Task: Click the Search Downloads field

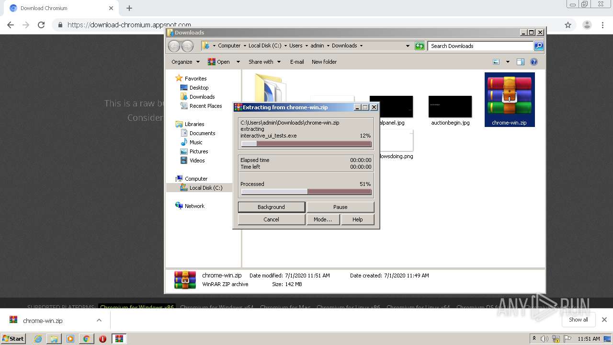Action: pos(480,46)
